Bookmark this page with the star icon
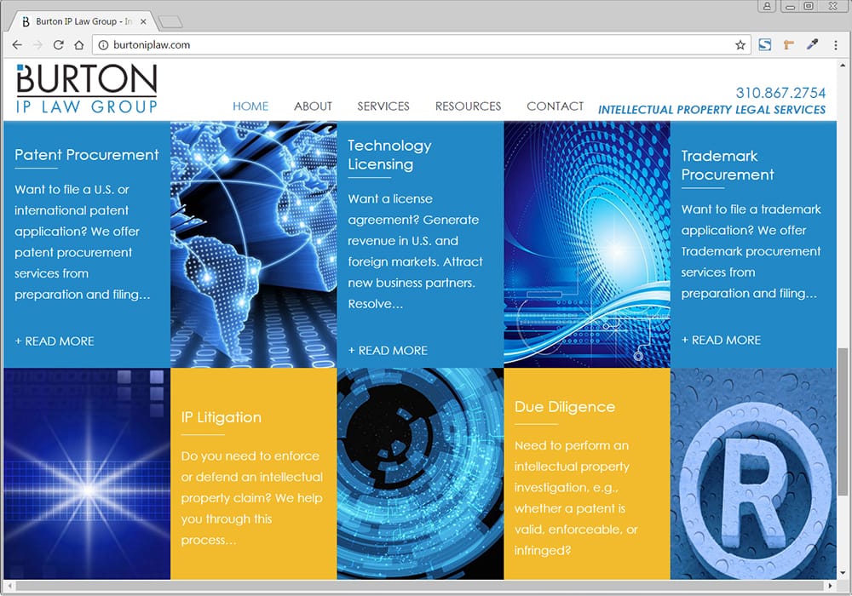 pos(740,45)
